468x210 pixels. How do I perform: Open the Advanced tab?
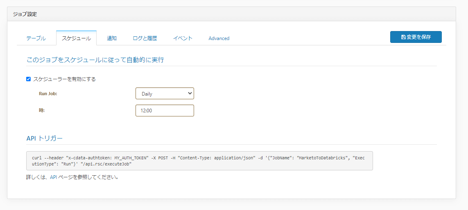(x=219, y=38)
